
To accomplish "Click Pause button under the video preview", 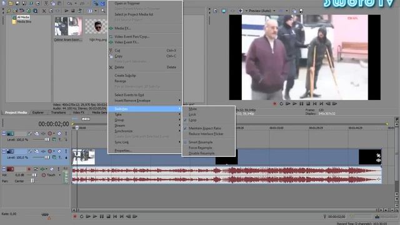I will click(x=301, y=104).
